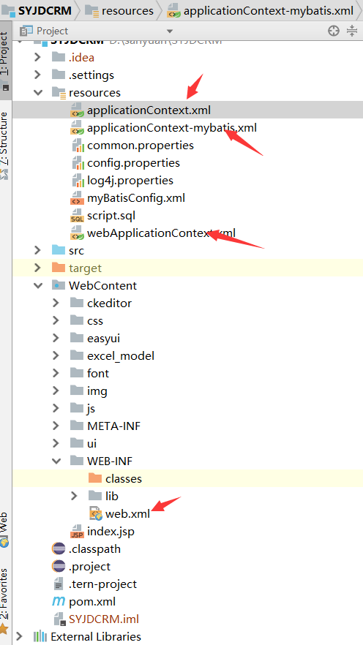The width and height of the screenshot is (363, 645).
Task: Open the 2: Favorites tool window tab
Action: (x=4, y=600)
